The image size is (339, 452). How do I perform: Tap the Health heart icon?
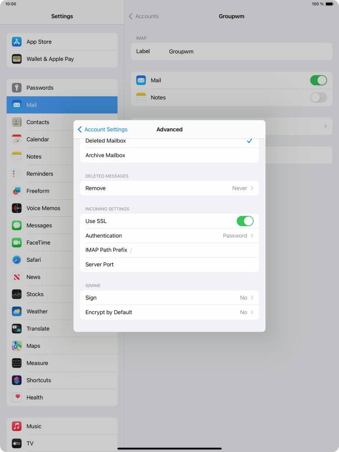17,397
